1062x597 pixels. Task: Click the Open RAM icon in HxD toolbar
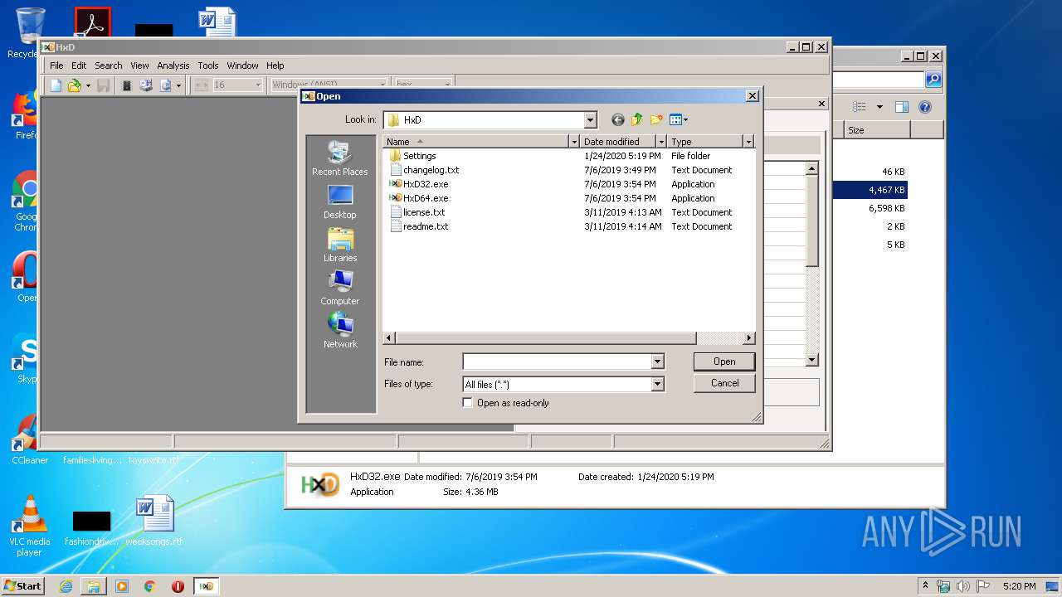coord(127,85)
